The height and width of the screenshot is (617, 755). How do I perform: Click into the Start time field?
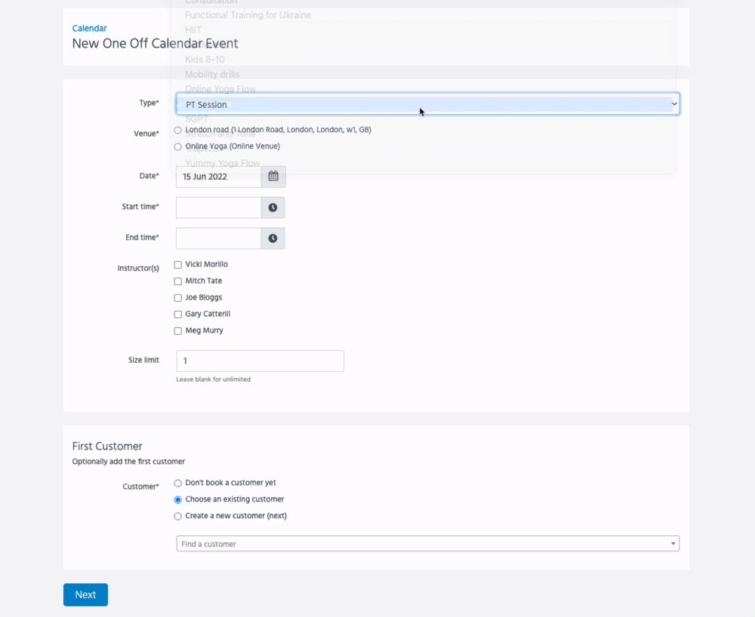coord(218,207)
